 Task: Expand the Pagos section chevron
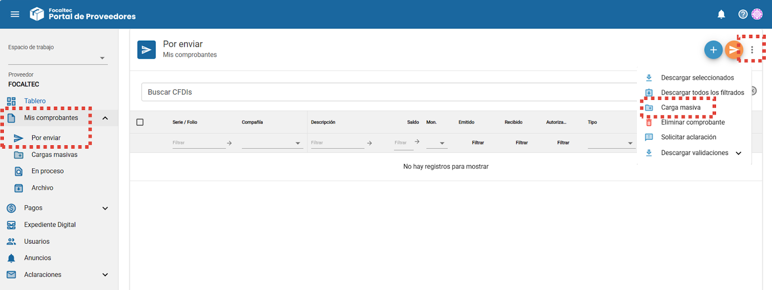point(105,208)
